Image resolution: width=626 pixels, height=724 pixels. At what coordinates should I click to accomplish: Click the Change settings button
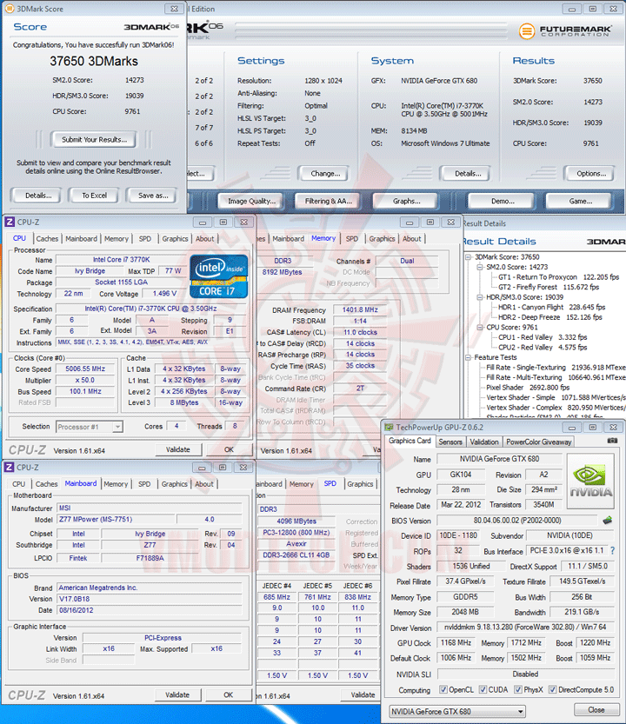tap(325, 174)
